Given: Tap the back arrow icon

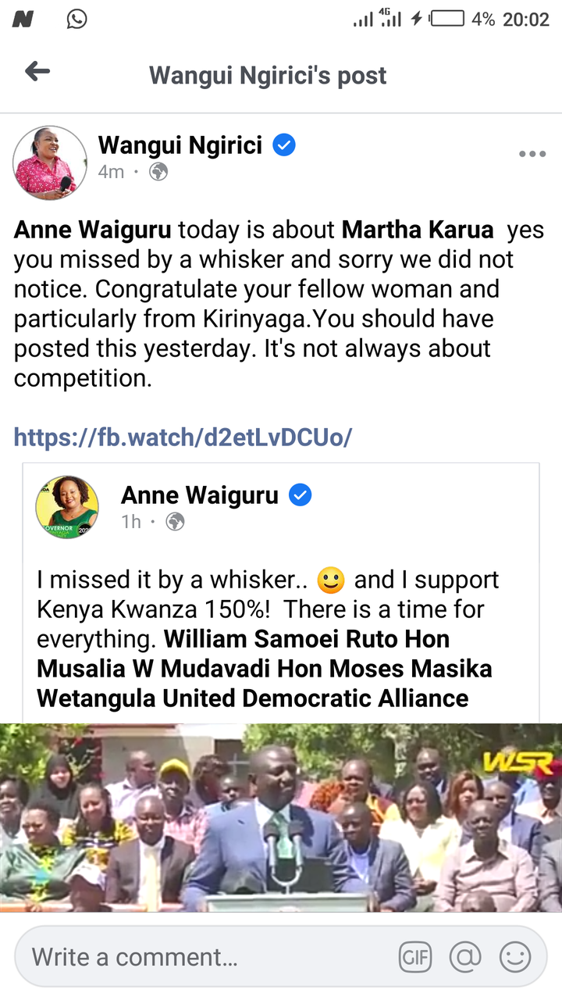Looking at the screenshot, I should [37, 73].
